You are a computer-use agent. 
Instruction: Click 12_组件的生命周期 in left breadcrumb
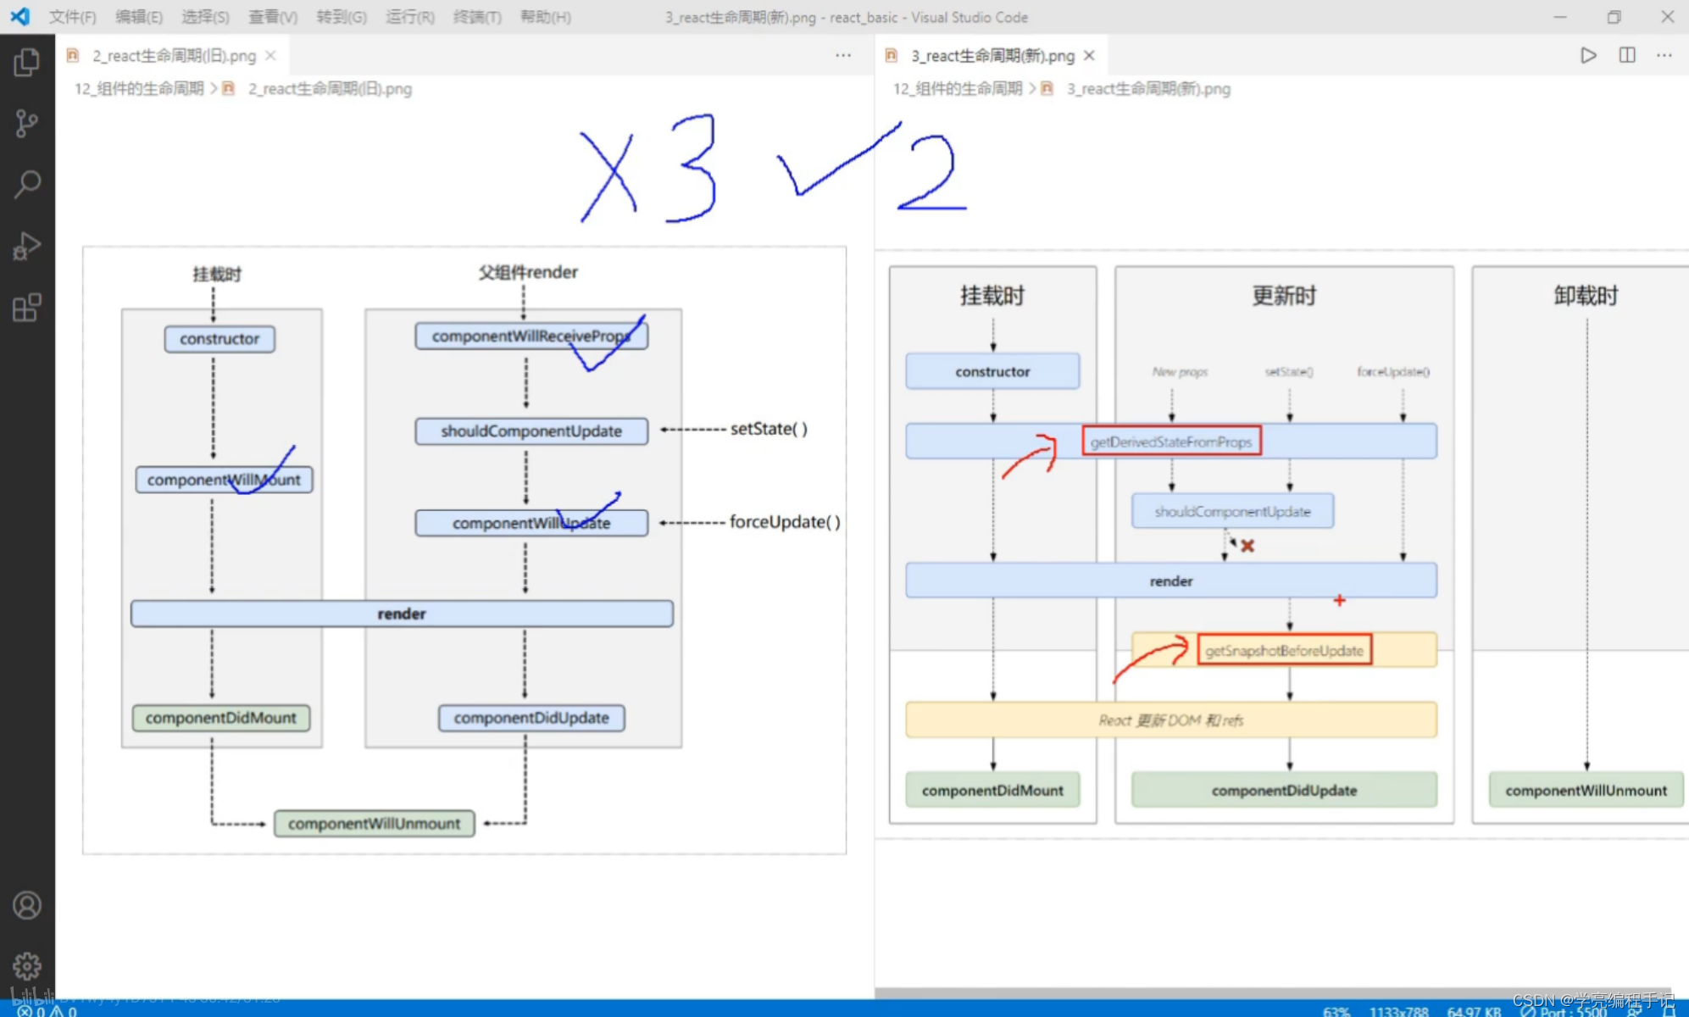[x=139, y=88]
